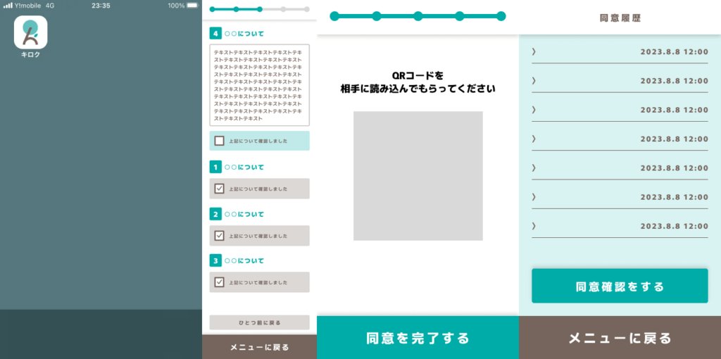Select first step dot in checklist screen progress bar
Screen dimensions: 721x359
212,9
